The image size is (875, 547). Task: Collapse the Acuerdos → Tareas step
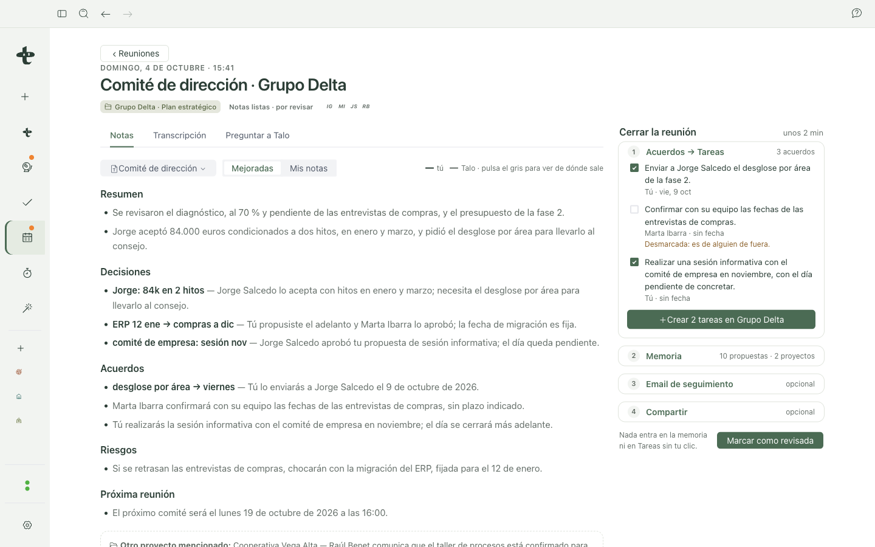721,152
